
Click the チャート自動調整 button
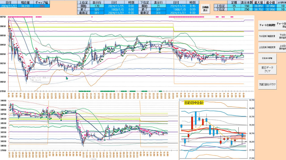267,25
